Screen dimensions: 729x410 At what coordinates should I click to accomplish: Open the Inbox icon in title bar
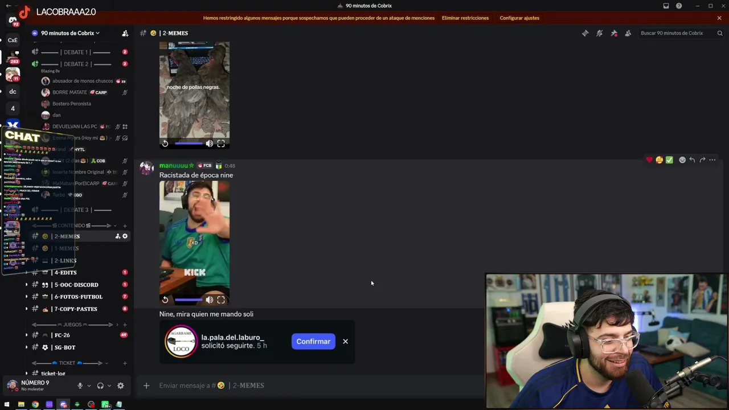tap(666, 6)
